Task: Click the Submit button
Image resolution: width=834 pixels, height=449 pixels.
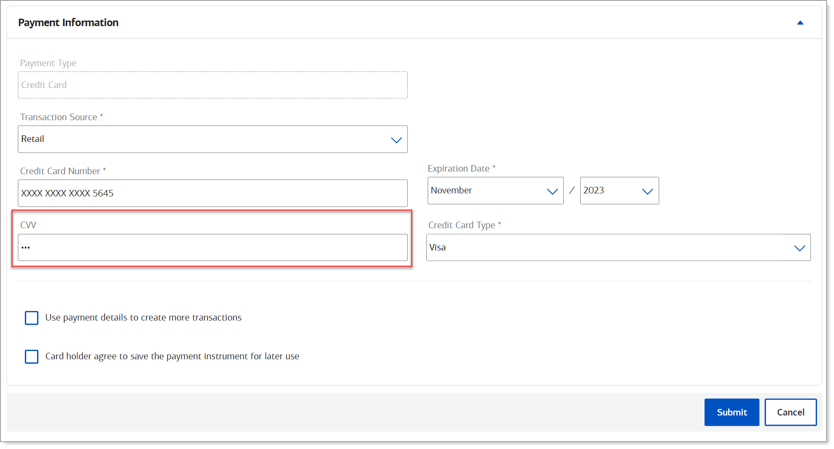Action: tap(732, 412)
